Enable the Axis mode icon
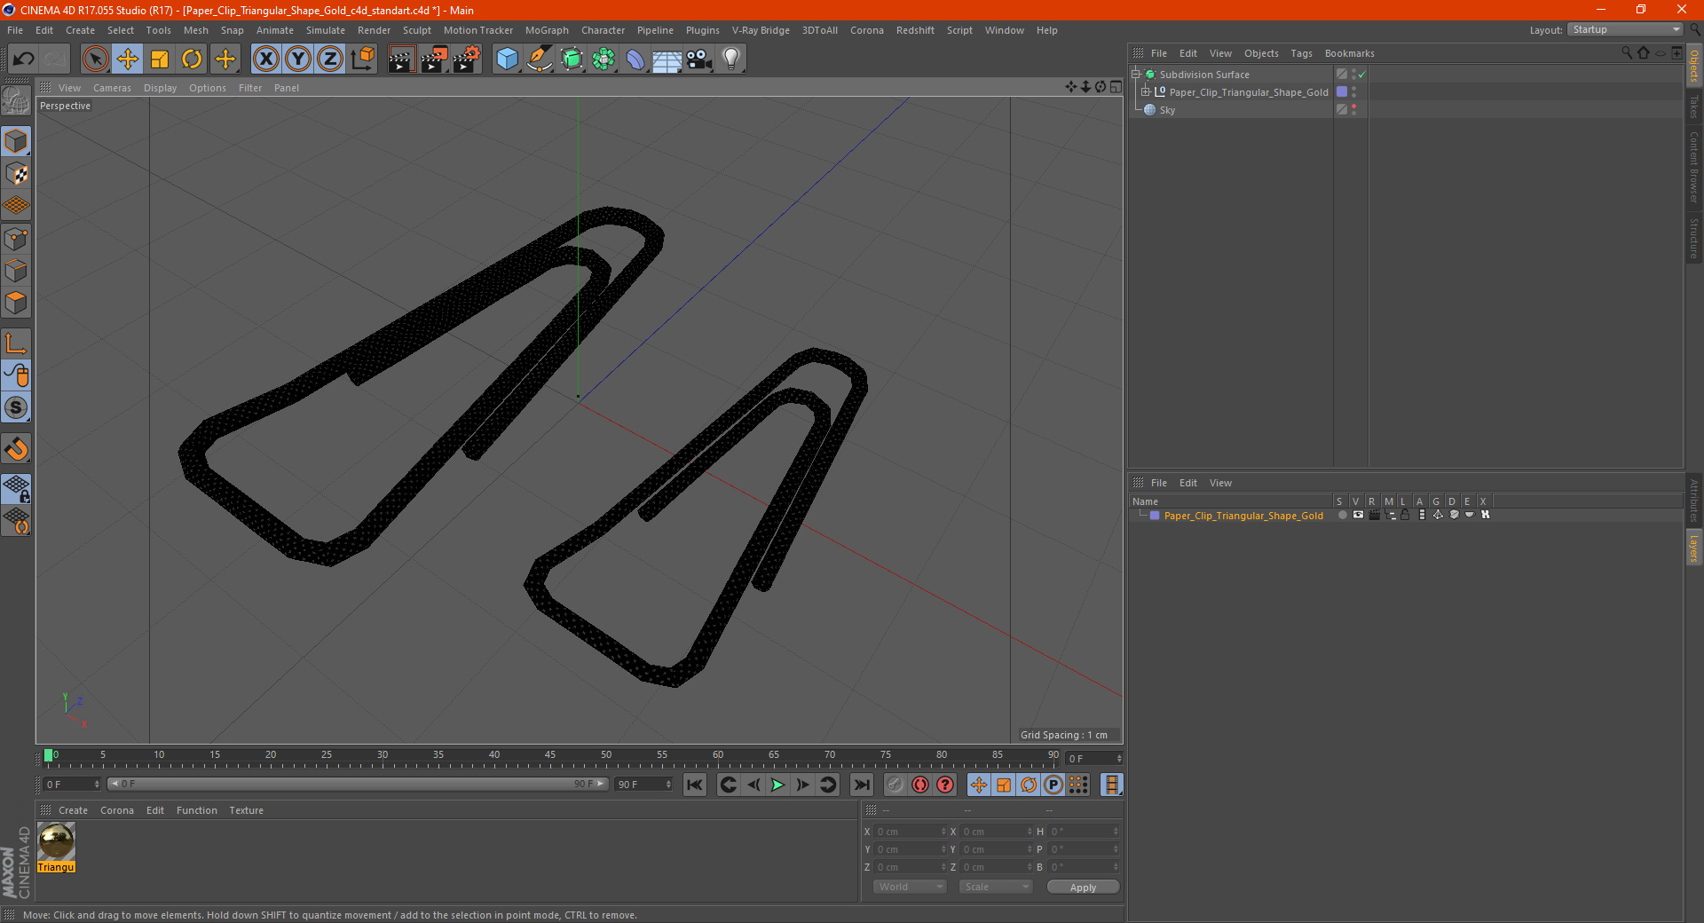 click(16, 343)
